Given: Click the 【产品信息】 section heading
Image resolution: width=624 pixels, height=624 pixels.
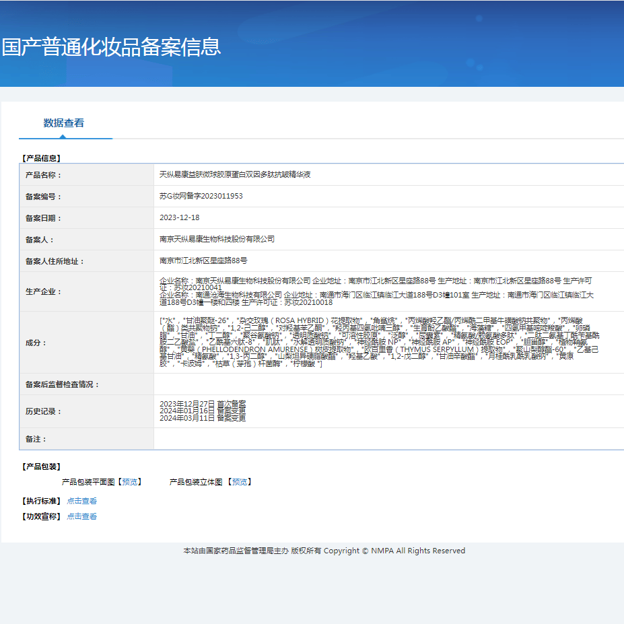Looking at the screenshot, I should click(41, 158).
